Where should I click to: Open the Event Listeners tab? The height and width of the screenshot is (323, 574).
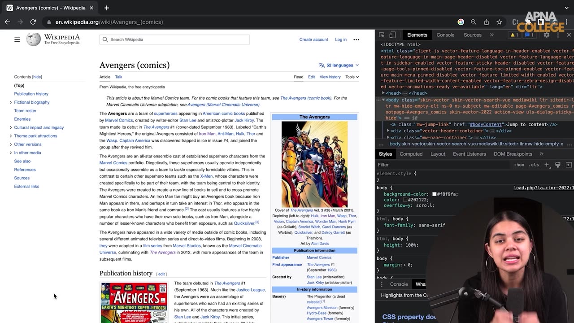(x=469, y=154)
